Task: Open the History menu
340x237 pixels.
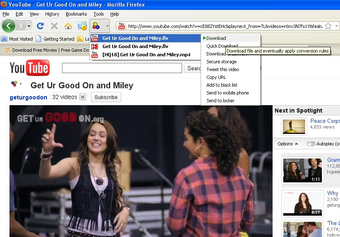Action: [52, 14]
